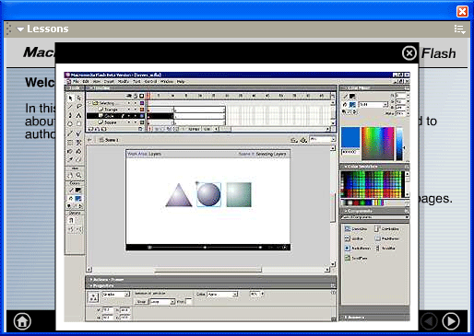The image size is (474, 336).
Task: Go back to the previous lesson page
Action: 429,321
